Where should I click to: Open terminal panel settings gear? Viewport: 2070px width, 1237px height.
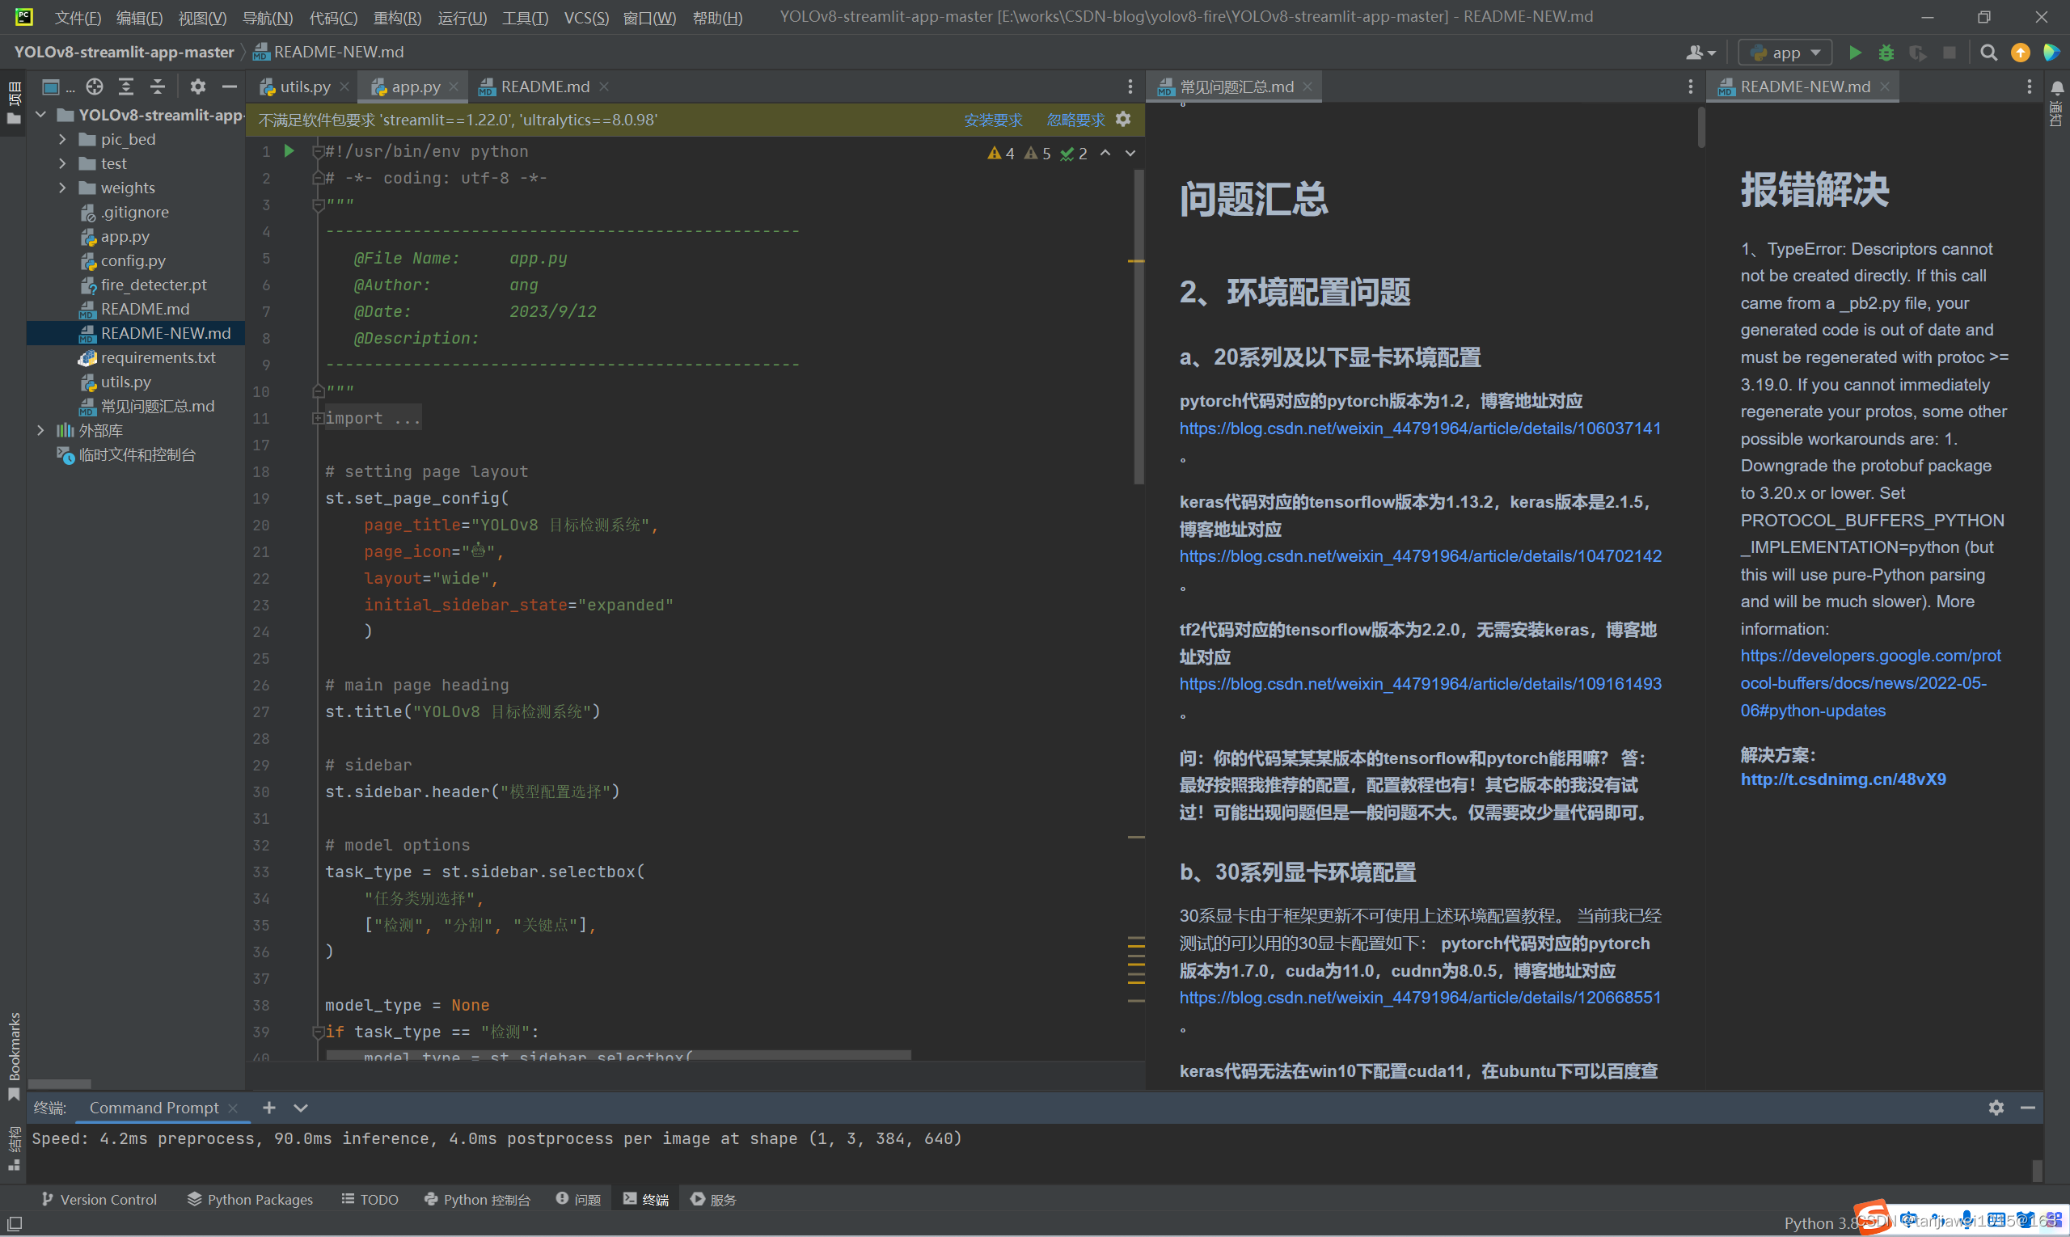click(1996, 1108)
